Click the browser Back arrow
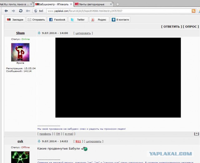 [6, 11]
